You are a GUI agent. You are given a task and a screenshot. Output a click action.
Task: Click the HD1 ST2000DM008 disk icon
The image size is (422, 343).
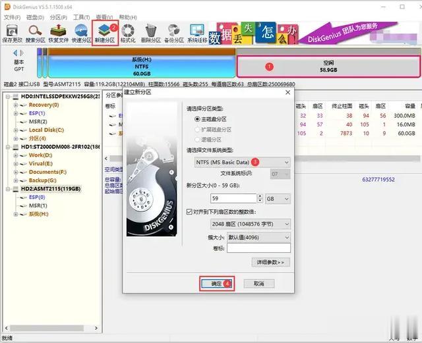click(x=16, y=147)
